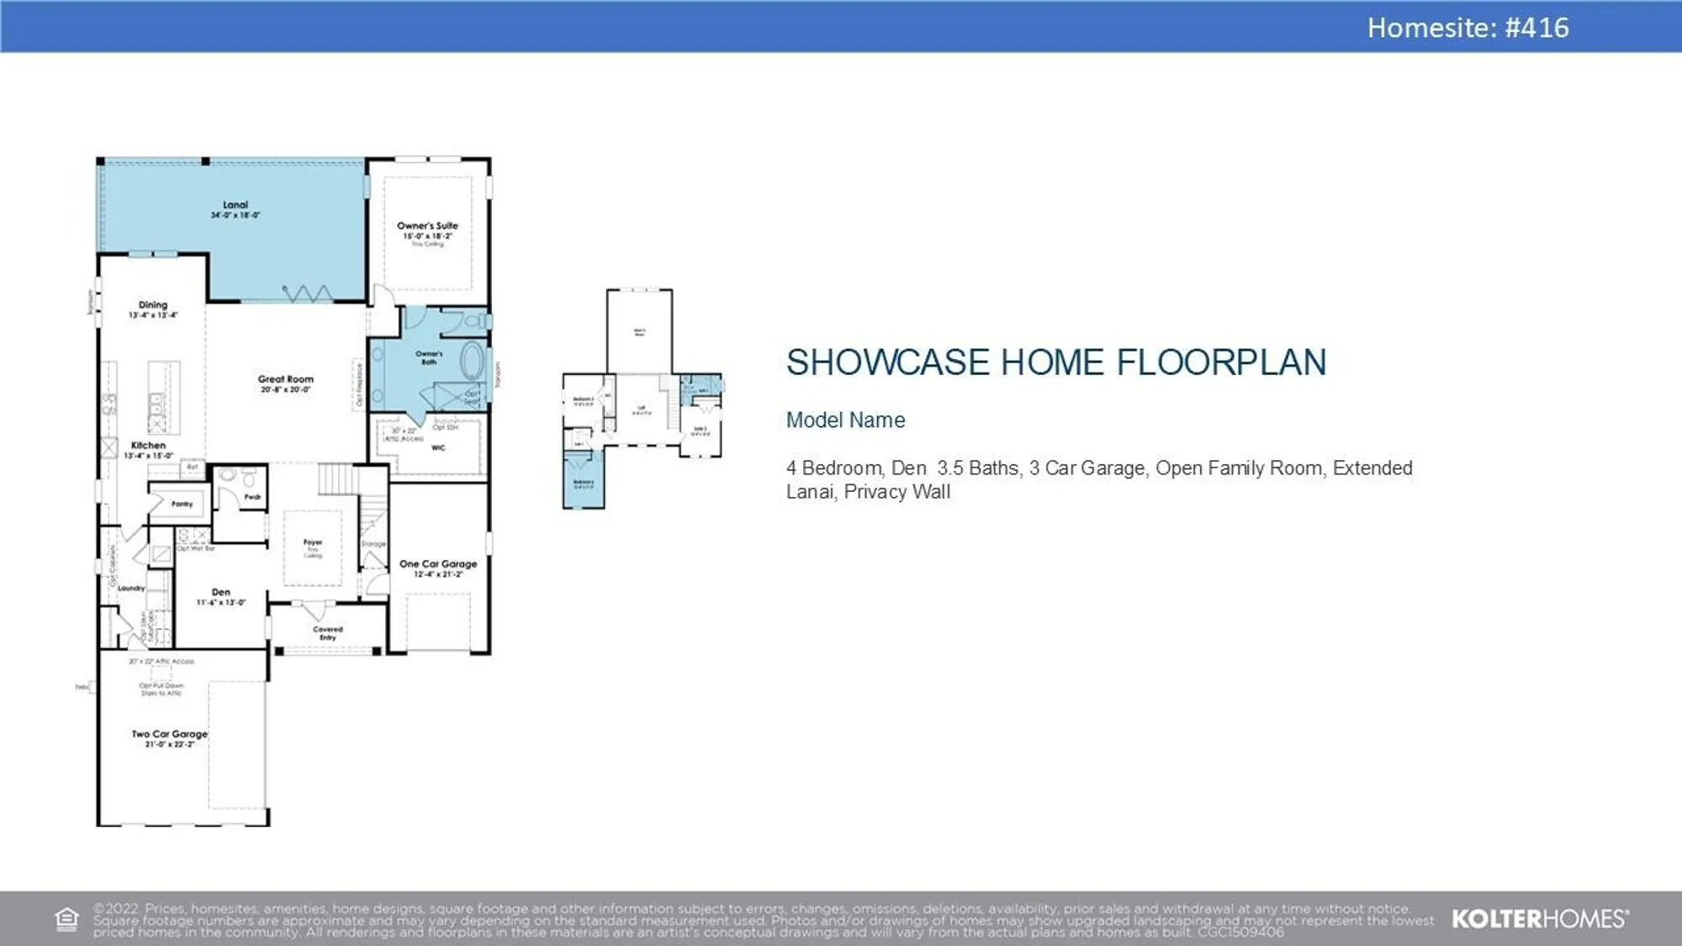This screenshot has height=946, width=1682.
Task: Click the WIC closet label
Action: (438, 447)
